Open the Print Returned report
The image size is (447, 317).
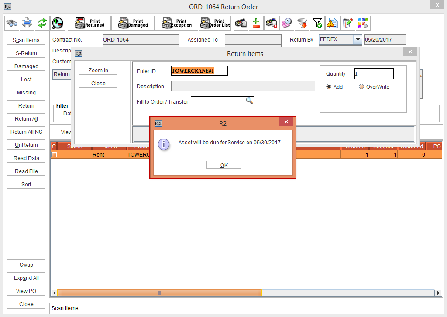pyautogui.click(x=89, y=23)
